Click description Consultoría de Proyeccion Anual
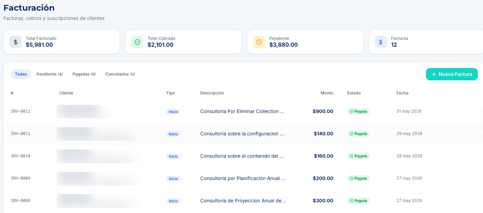This screenshot has width=483, height=213. coord(243,201)
